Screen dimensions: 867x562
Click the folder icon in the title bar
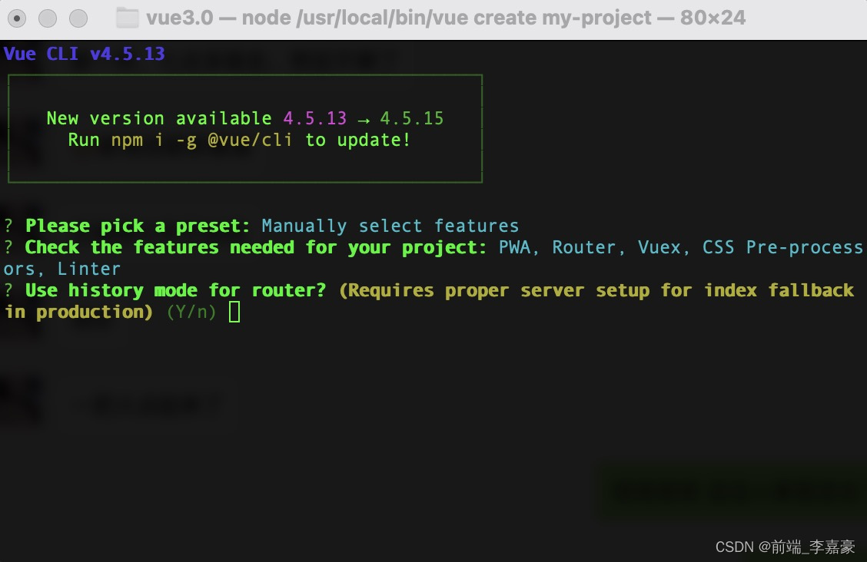(x=127, y=18)
